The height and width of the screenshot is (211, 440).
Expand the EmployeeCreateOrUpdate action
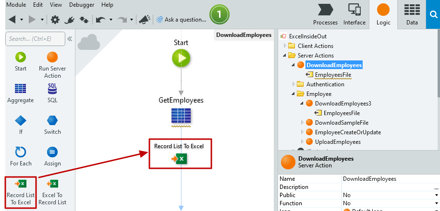[302, 132]
